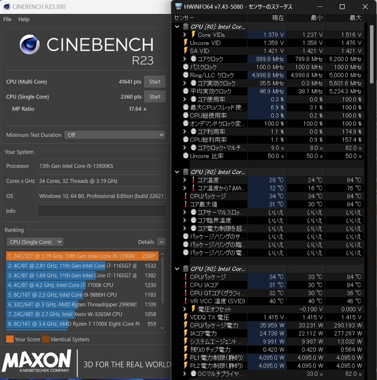Click the lightning icon beside 残りのチップ電力
Screen dimensions: 377x380
point(186,350)
